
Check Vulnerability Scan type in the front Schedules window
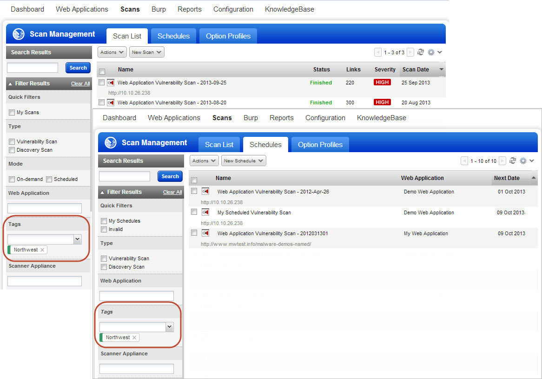(104, 259)
